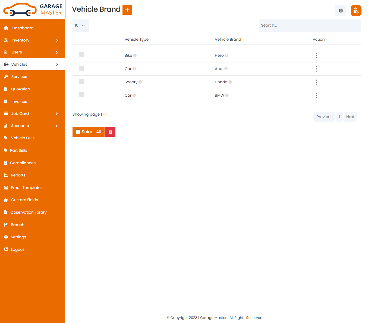Check the checkbox for the Bike row
Viewport: 371px width, 323px height.
[x=81, y=55]
